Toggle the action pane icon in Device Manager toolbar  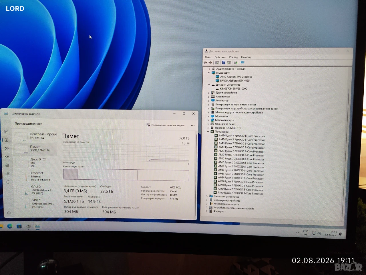[x=229, y=63]
